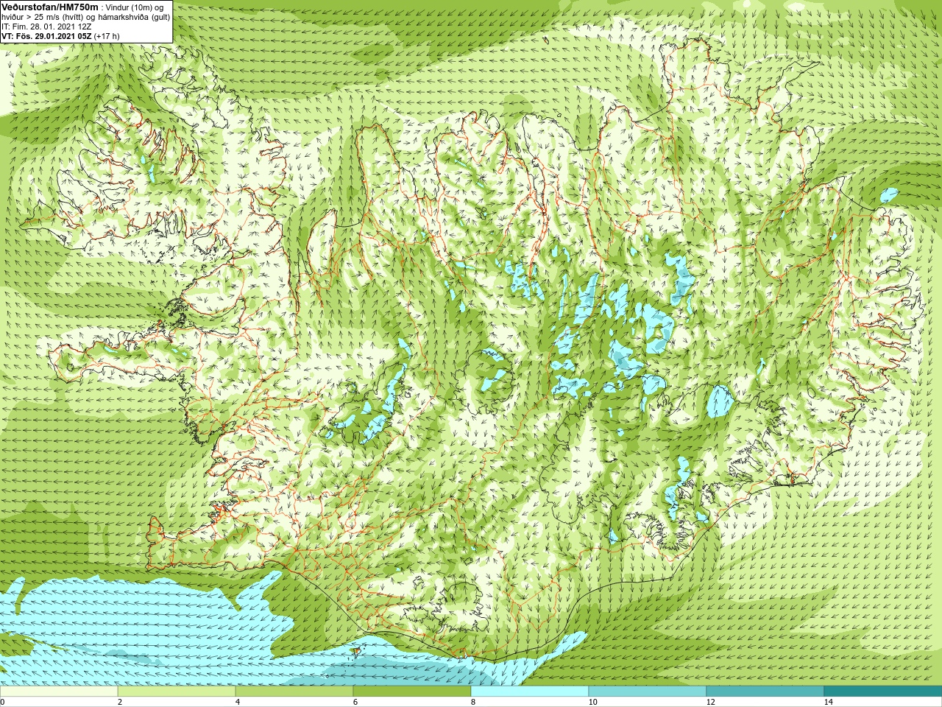942x707 pixels.
Task: Click the dark green 6–8 legend swatch
Action: point(412,692)
